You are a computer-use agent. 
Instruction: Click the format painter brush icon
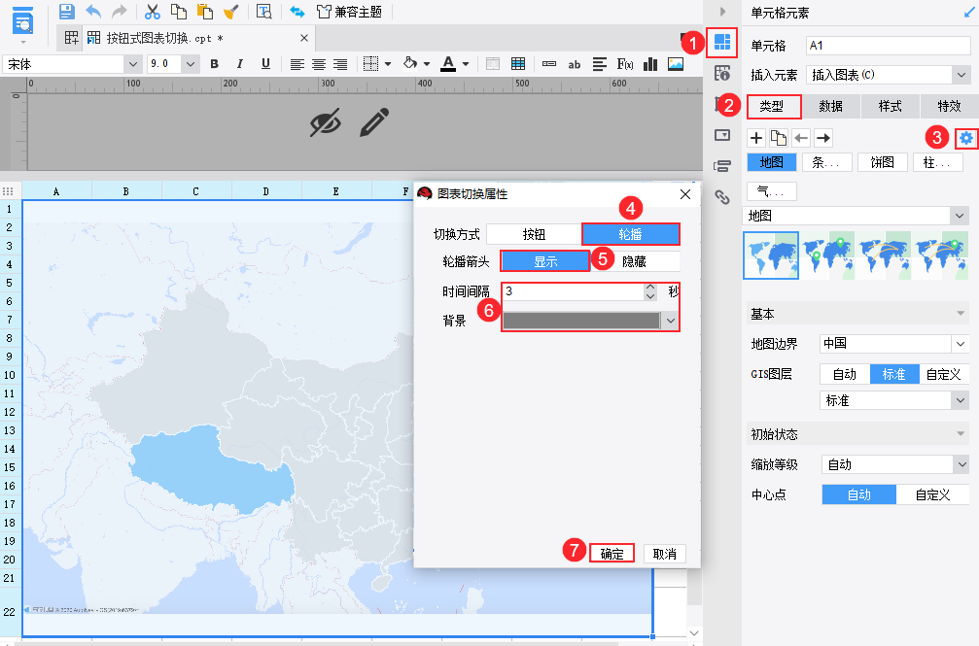click(x=231, y=12)
